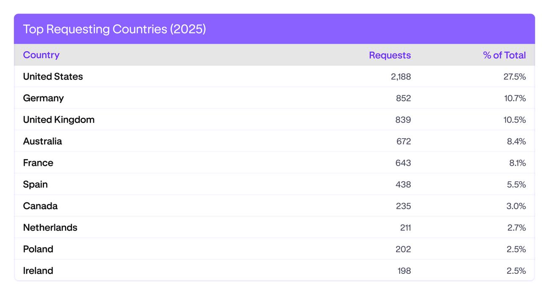This screenshot has width=550, height=295.
Task: Click the % of Total column header
Action: pyautogui.click(x=504, y=55)
